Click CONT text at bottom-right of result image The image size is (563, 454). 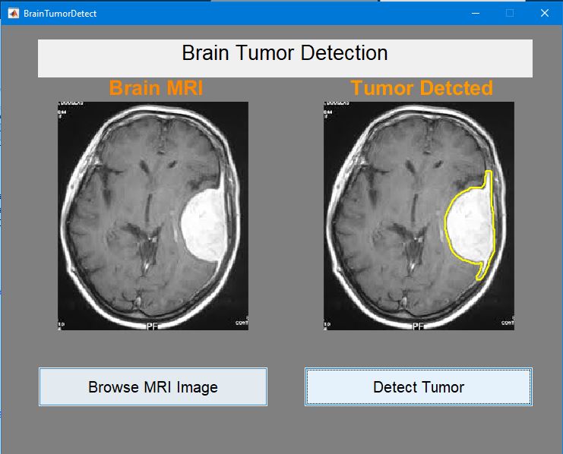506,323
